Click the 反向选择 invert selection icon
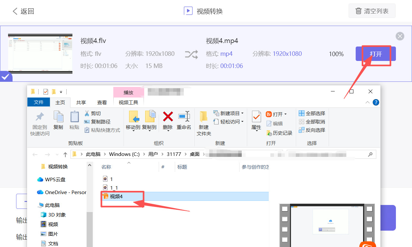The image size is (412, 247). (x=312, y=130)
